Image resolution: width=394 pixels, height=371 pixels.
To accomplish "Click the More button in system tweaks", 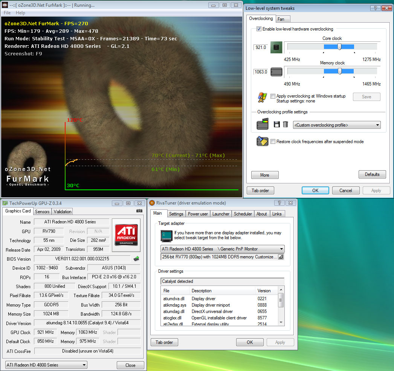I will [265, 175].
